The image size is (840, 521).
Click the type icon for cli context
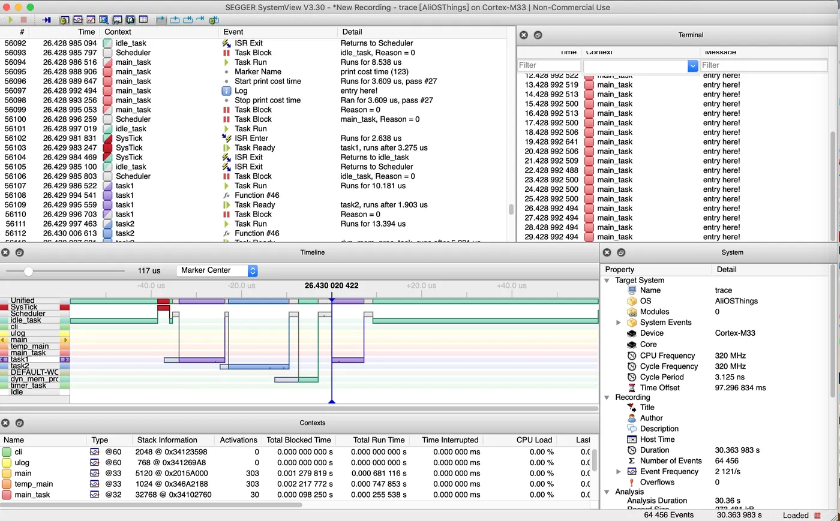pyautogui.click(x=95, y=452)
